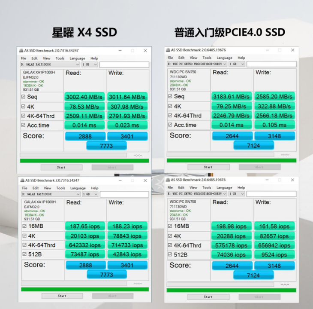Uncheck Seq test in WDC MB/s window
The image size is (313, 309).
click(x=170, y=96)
